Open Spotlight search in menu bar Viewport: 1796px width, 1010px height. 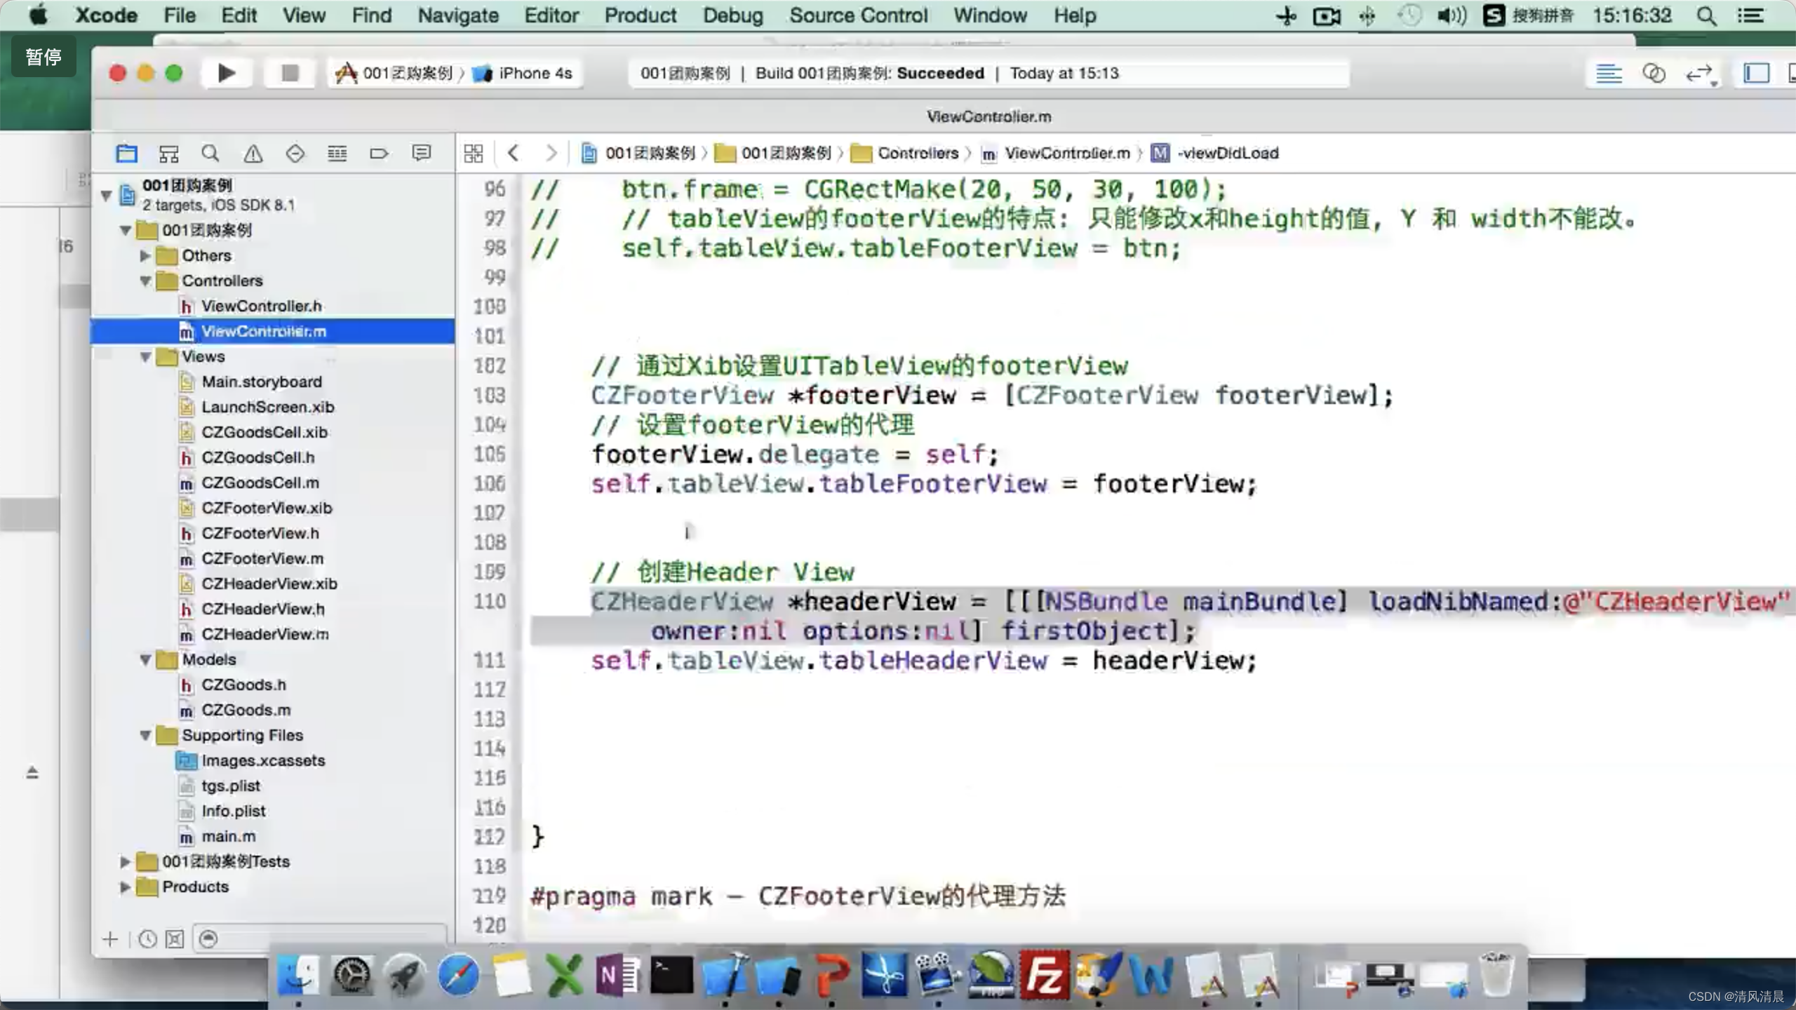pos(1707,15)
